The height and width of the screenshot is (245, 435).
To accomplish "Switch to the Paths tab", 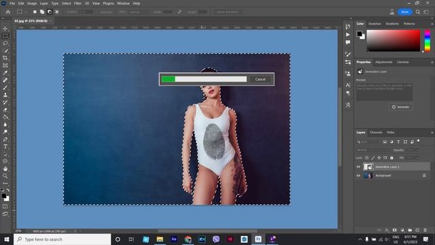I will tap(391, 133).
